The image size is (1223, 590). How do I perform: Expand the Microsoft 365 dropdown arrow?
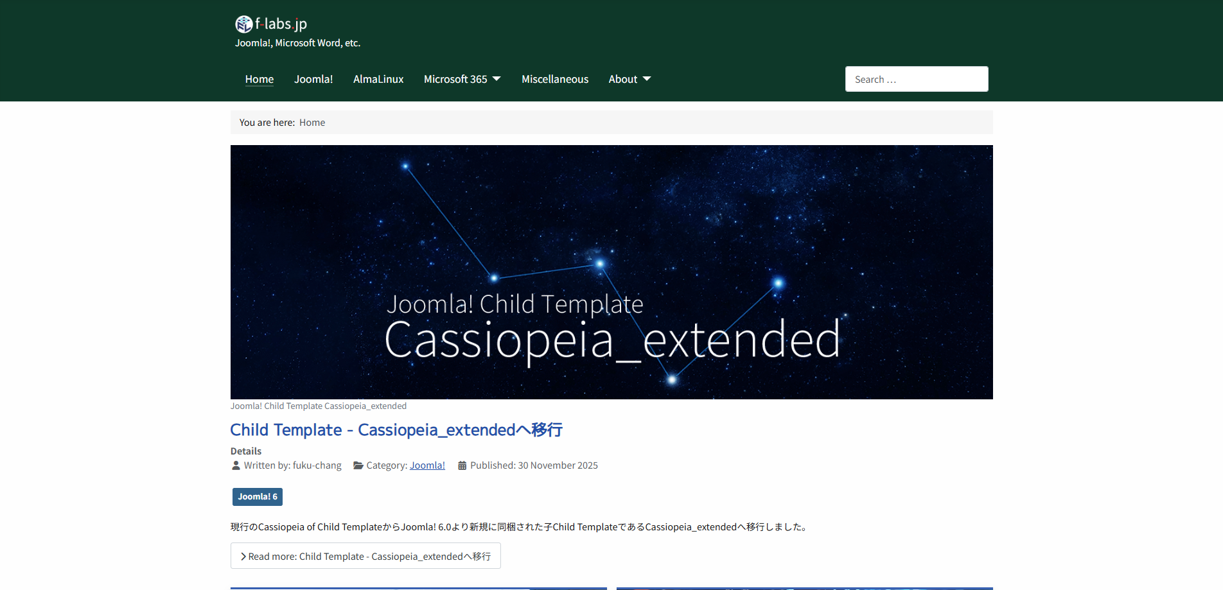[x=497, y=79]
